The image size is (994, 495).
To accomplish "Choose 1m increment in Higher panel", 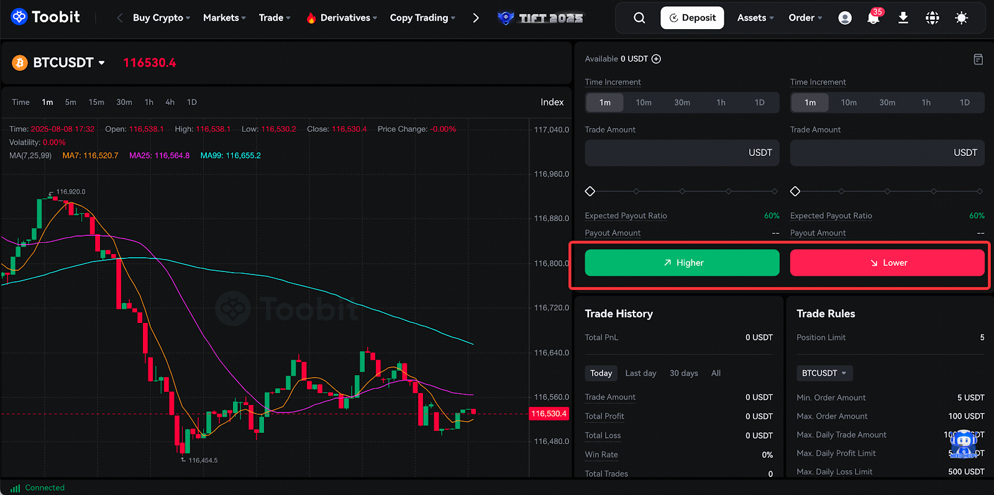I will point(605,102).
